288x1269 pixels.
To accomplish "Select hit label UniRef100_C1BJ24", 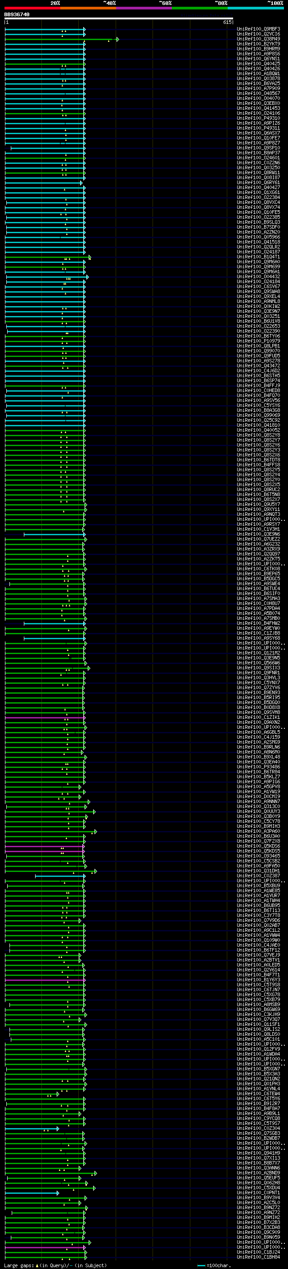I will (258, 1252).
